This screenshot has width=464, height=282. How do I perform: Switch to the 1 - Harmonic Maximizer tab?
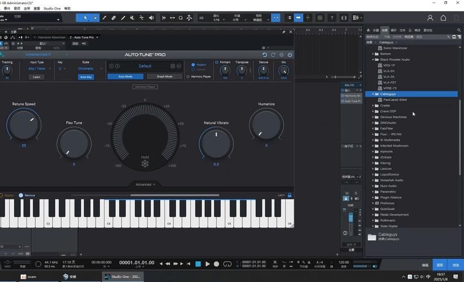(50, 38)
